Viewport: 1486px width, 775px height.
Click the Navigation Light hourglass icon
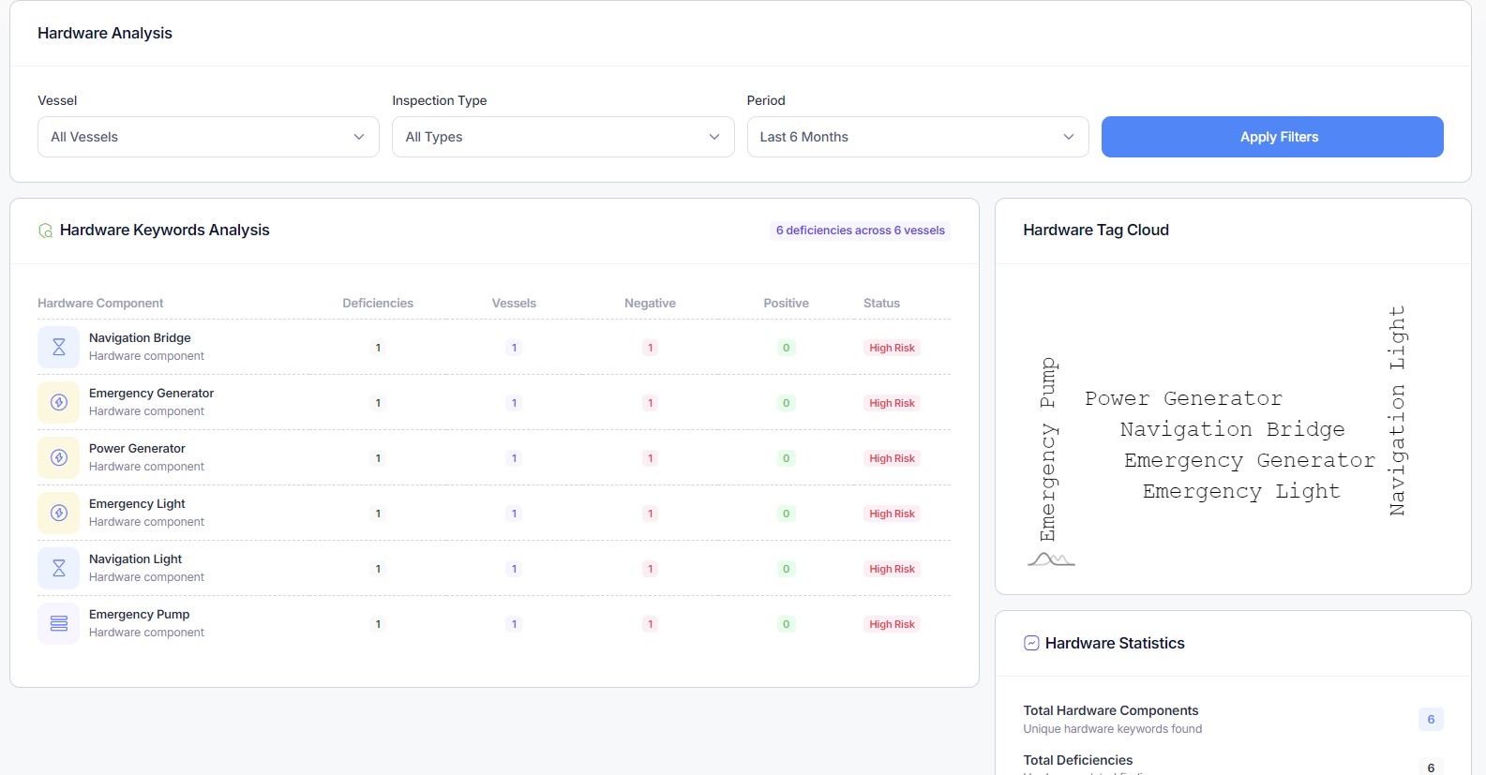pos(58,568)
